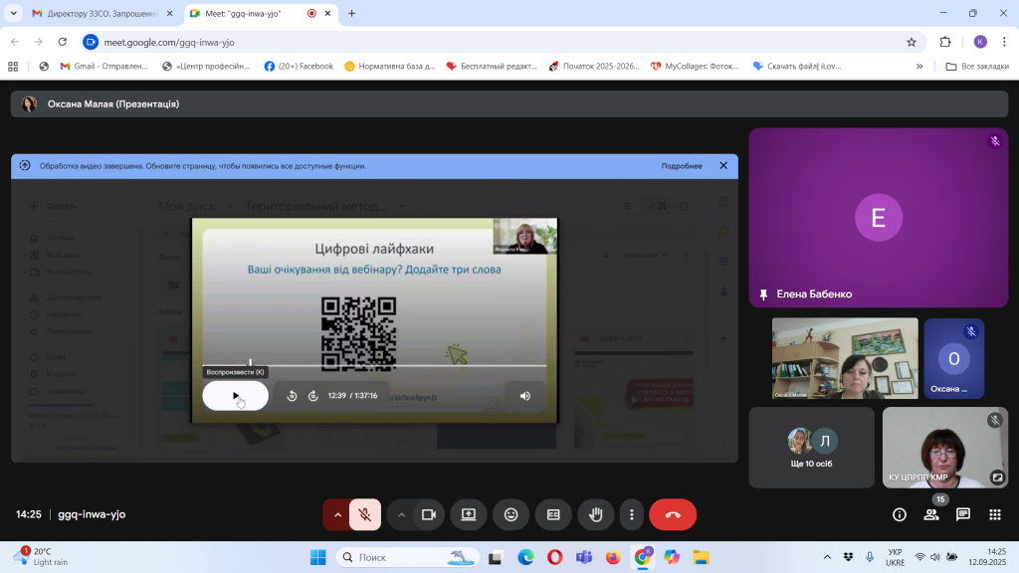Show the participants list
Image resolution: width=1019 pixels, height=573 pixels.
931,514
